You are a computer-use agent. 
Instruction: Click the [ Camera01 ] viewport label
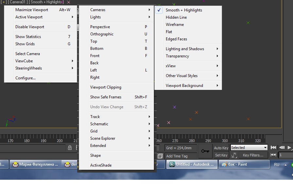(x=18, y=2)
